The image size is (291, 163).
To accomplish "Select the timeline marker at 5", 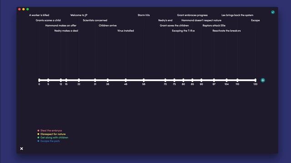I will [48, 80].
